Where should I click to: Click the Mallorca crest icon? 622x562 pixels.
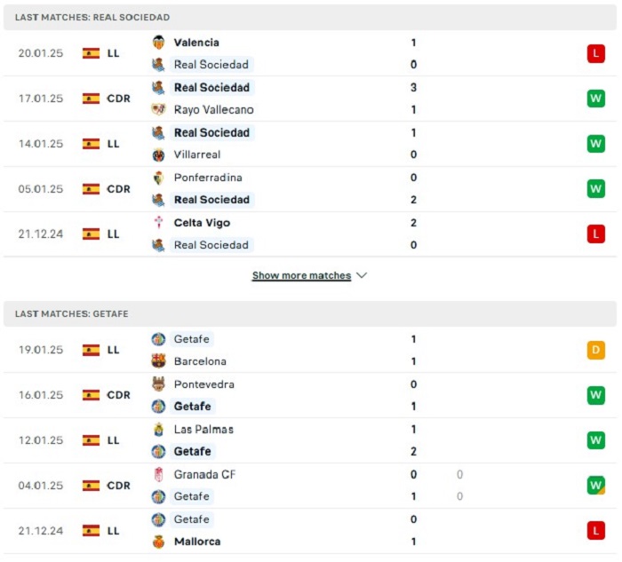159,542
